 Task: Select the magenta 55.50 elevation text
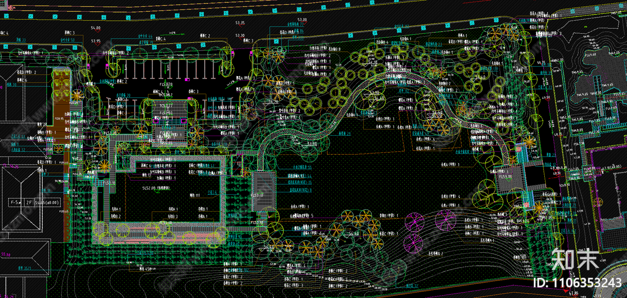click(x=6, y=255)
